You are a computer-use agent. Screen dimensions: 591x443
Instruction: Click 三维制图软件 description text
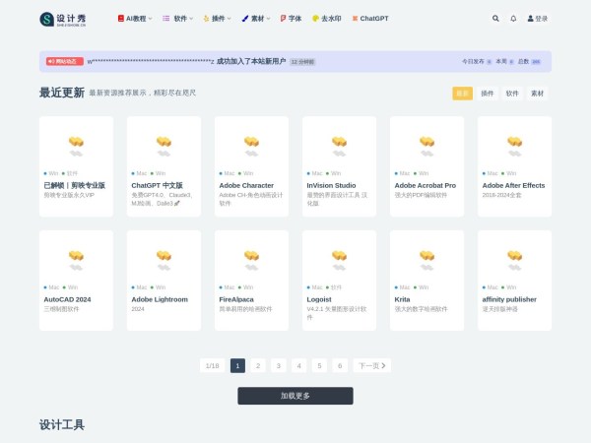(x=61, y=309)
